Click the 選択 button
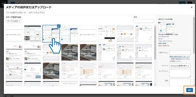Screen dimensions: 196x97 tap(190, 90)
